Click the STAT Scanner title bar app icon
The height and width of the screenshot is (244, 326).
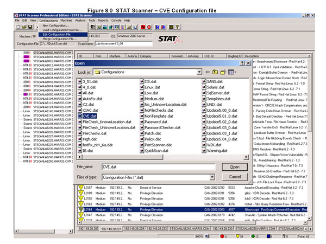point(16,15)
